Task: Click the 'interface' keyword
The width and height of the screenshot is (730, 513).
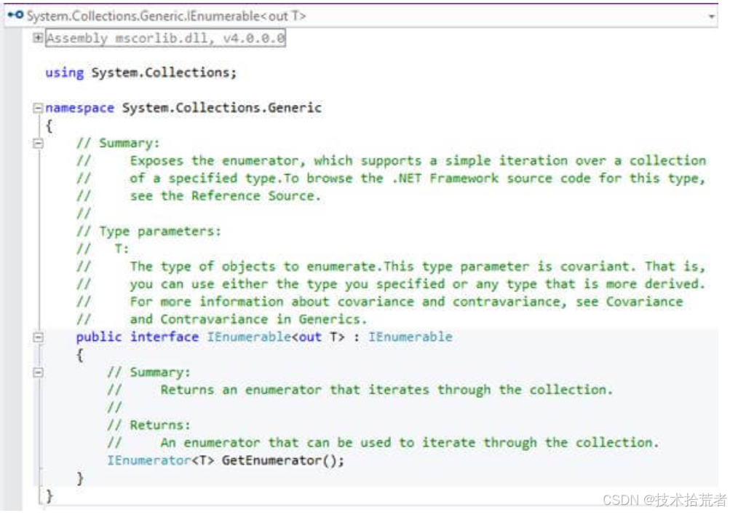Action: 164,337
